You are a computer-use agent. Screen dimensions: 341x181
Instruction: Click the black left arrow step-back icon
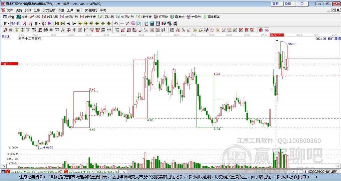[x=68, y=23]
